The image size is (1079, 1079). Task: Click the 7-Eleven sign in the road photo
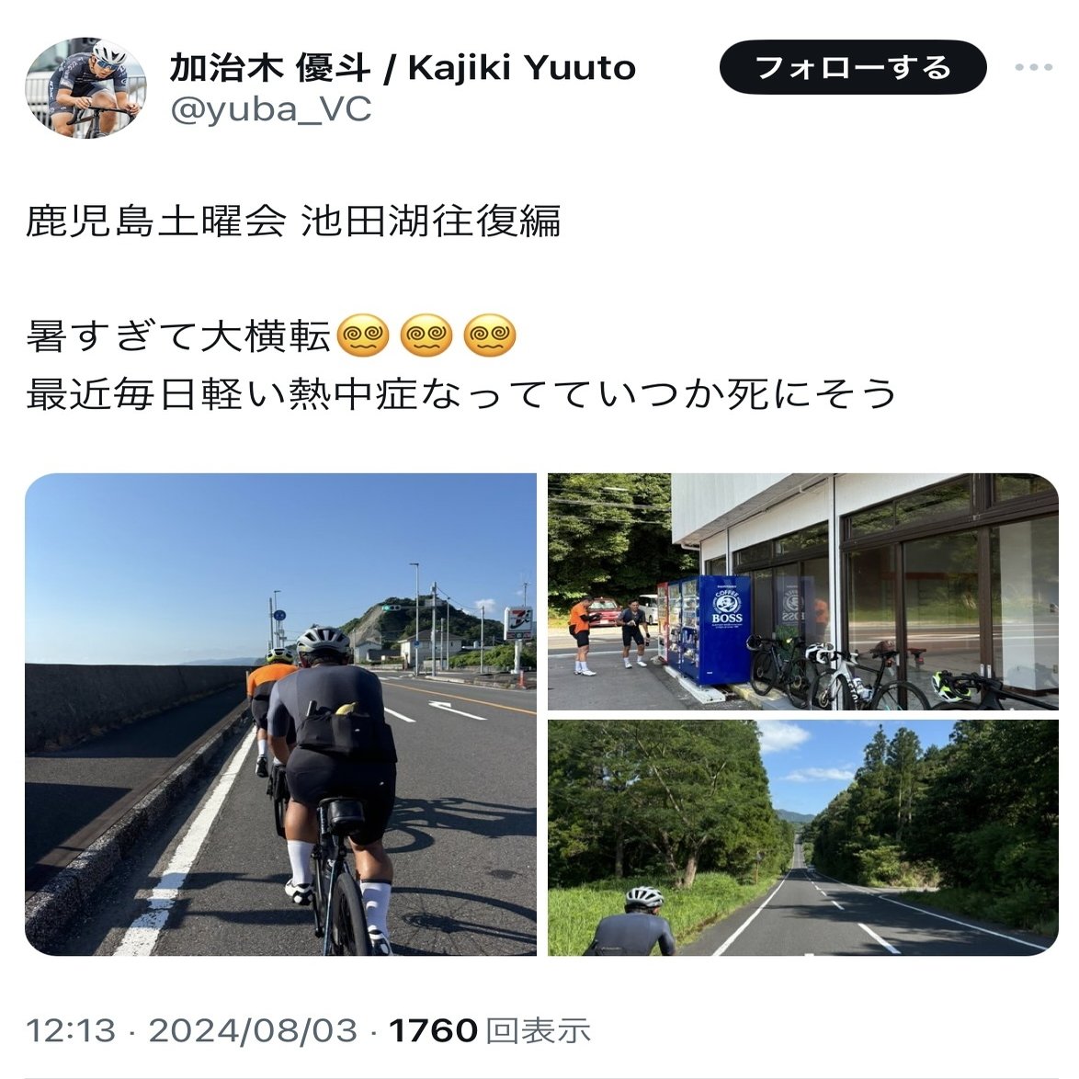[x=518, y=623]
